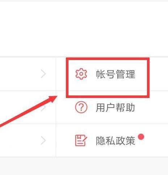Expand the bottom left row chevron
Image resolution: width=168 pixels, height=175 pixels.
tap(43, 140)
